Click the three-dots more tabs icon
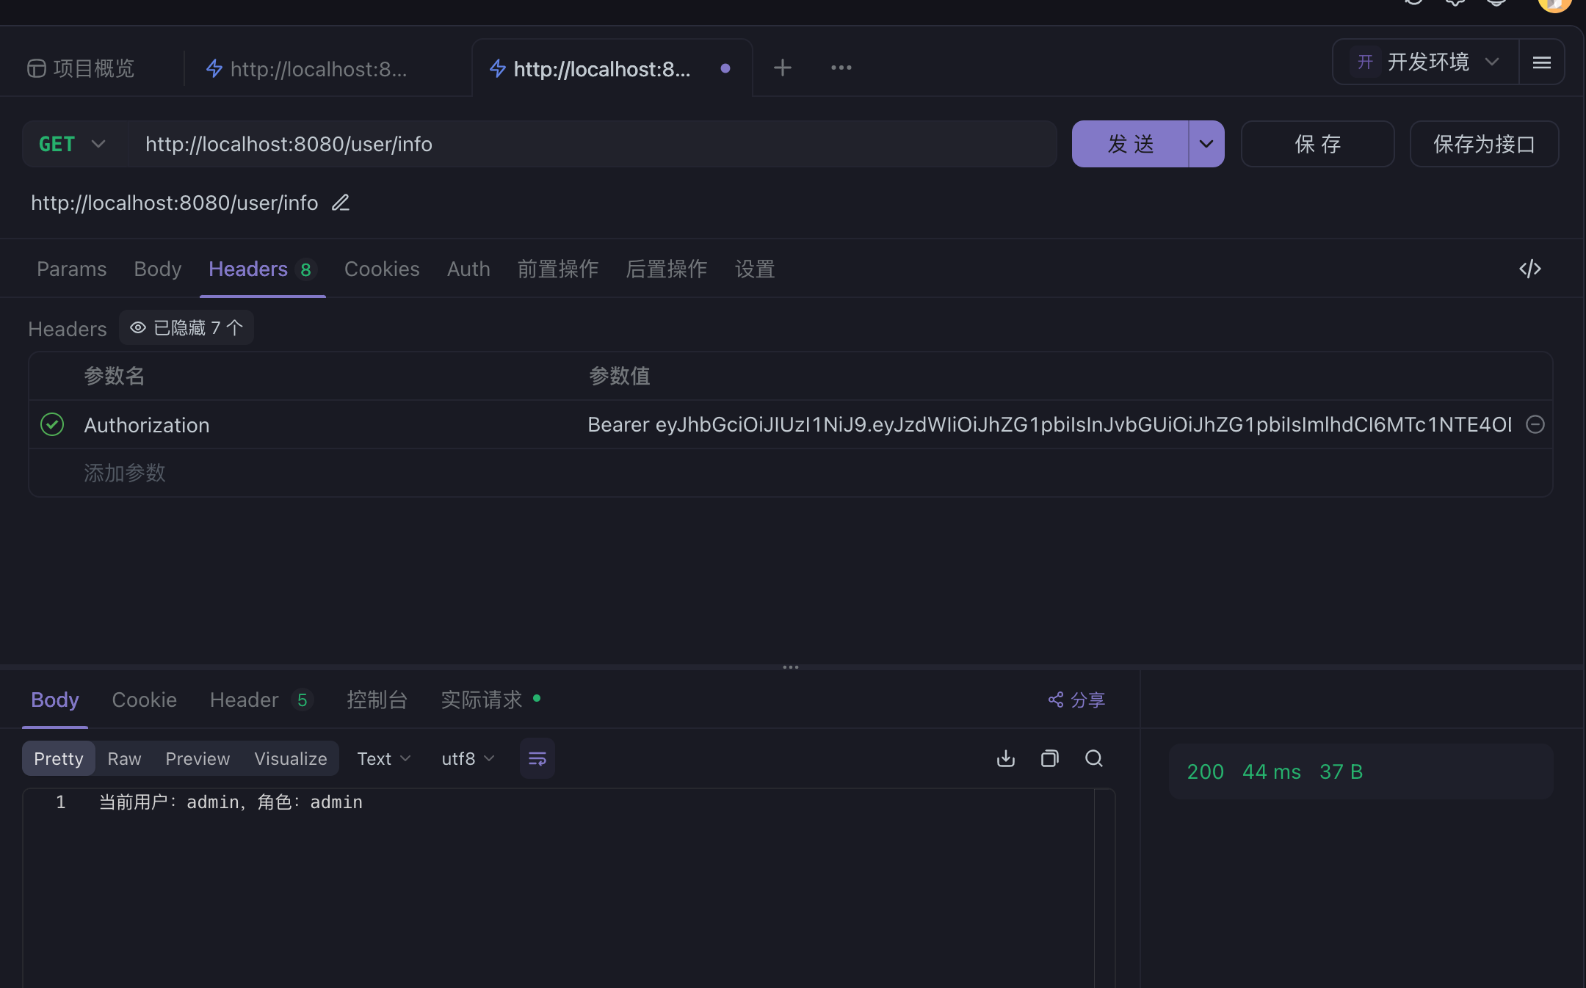Viewport: 1586px width, 988px height. pos(841,68)
